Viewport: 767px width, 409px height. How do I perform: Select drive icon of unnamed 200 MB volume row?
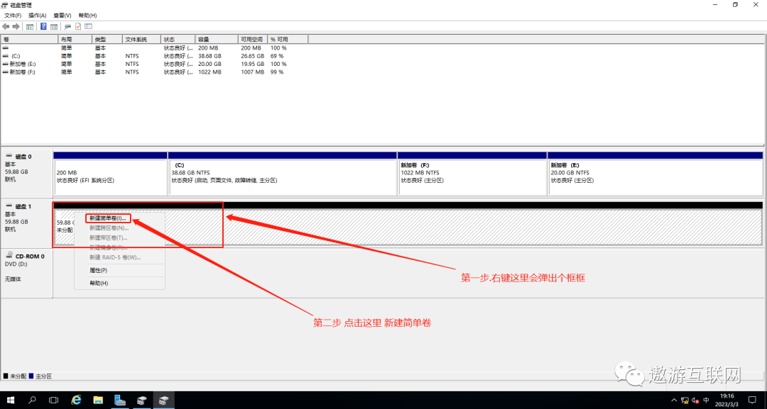point(6,48)
